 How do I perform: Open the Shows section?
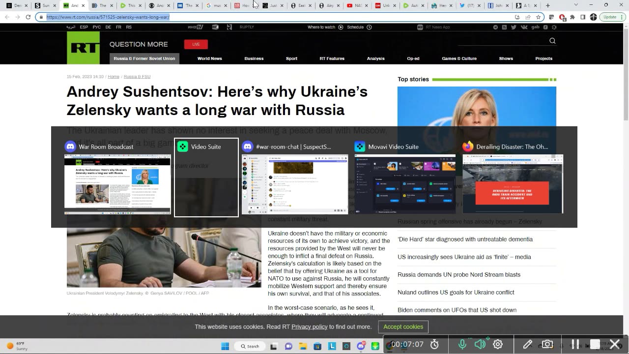tap(506, 59)
